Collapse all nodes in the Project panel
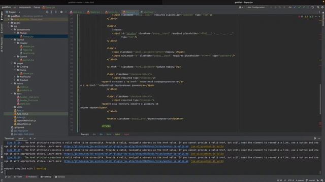 (x=56, y=12)
